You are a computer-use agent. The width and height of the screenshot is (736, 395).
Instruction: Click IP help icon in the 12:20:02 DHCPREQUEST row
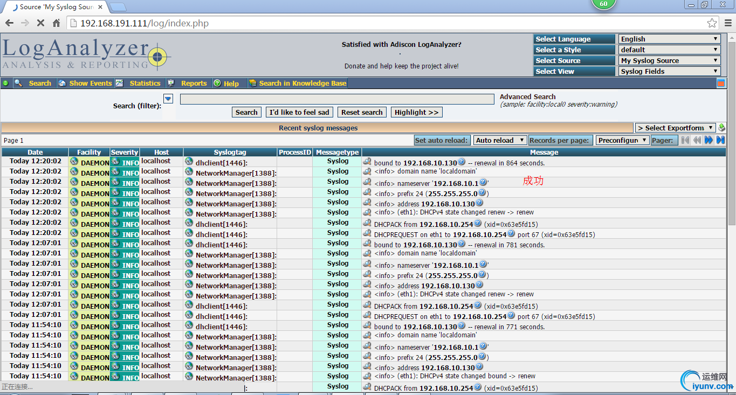[x=511, y=233]
